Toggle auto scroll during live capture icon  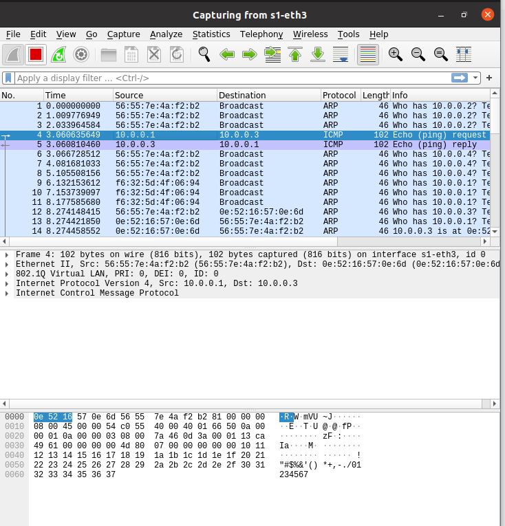tap(341, 54)
